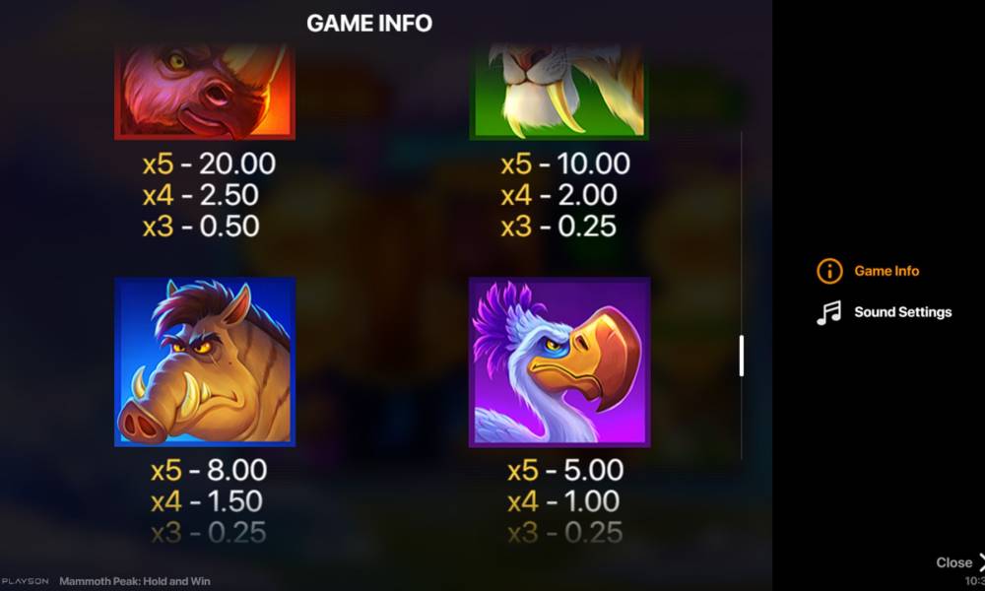985x591 pixels.
Task: Select the green sabertooth tiger symbol
Action: tap(559, 91)
